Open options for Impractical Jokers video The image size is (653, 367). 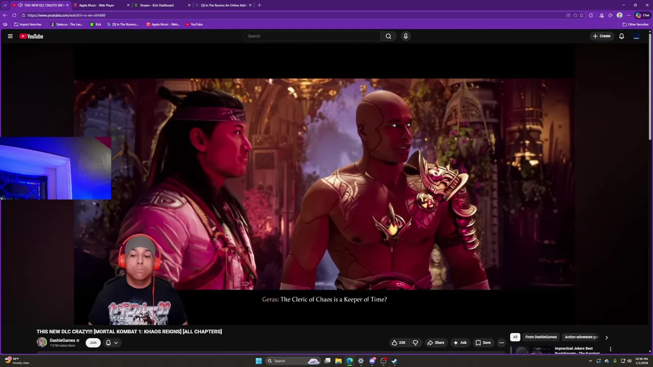click(610, 350)
